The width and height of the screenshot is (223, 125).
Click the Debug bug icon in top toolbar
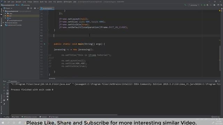point(205,5)
